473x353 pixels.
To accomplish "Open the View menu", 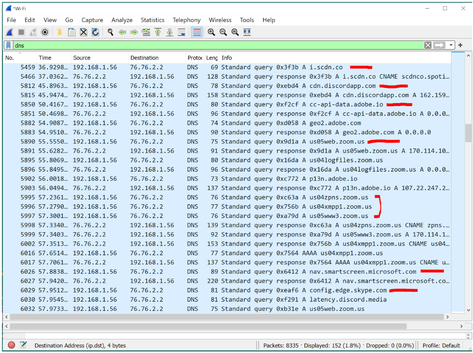I will [x=50, y=20].
